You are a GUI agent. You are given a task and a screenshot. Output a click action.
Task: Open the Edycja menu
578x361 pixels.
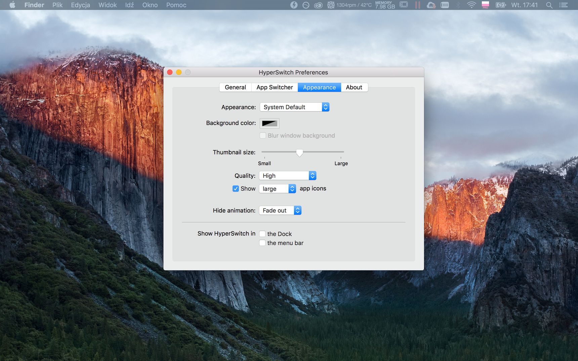pos(80,5)
